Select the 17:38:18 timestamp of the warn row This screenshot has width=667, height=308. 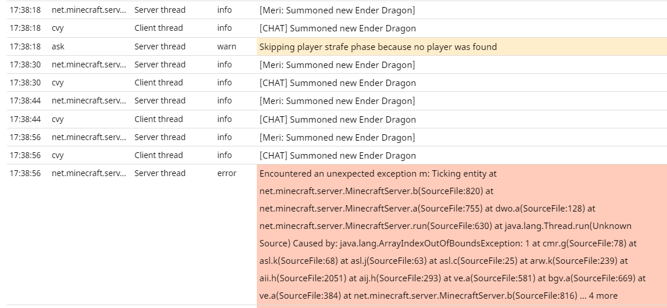[25, 46]
